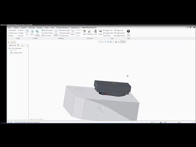Toggle holders visibility
This screenshot has width=196, height=147.
[x=108, y=33]
